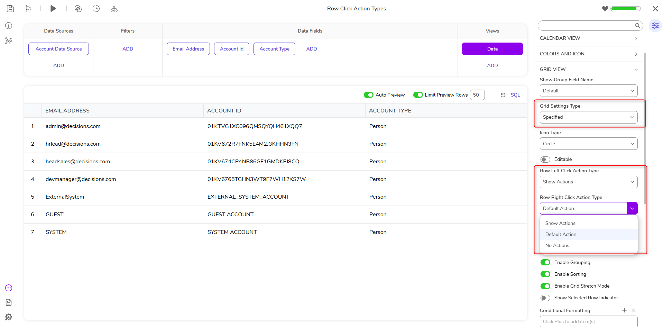This screenshot has height=327, width=664.
Task: Collapse the GRID VIEW section
Action: [x=589, y=69]
